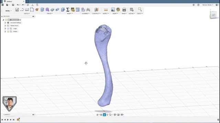The height and width of the screenshot is (123, 220).
Task: Click the Joint assemble icon
Action: pyautogui.click(x=88, y=10)
